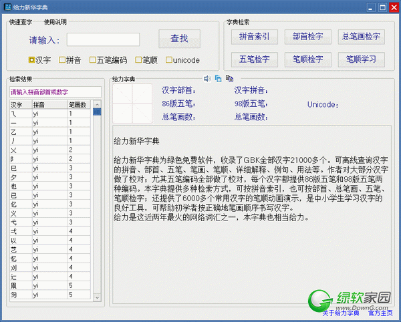Screen dimensions: 401x322
Task: Select the 弋 row in results
Action: point(50,222)
